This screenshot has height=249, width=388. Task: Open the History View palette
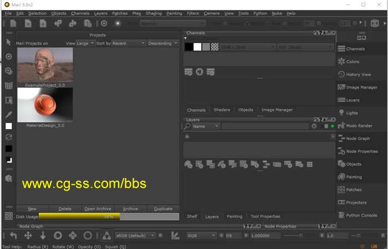(358, 74)
